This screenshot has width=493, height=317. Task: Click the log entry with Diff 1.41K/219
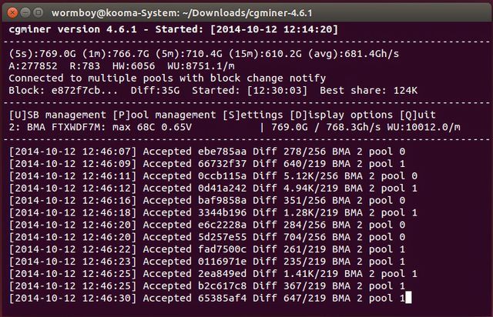(213, 274)
